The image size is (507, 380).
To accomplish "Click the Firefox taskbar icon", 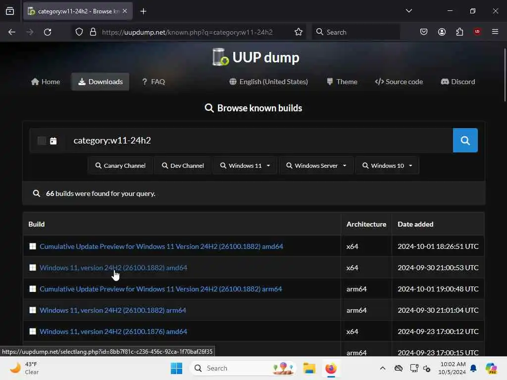I will [x=331, y=368].
